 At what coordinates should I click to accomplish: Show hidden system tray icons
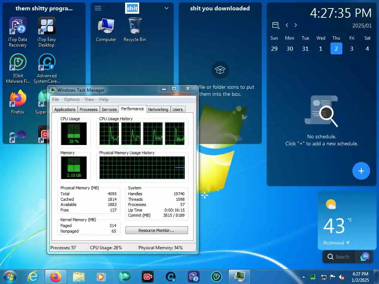(x=303, y=277)
